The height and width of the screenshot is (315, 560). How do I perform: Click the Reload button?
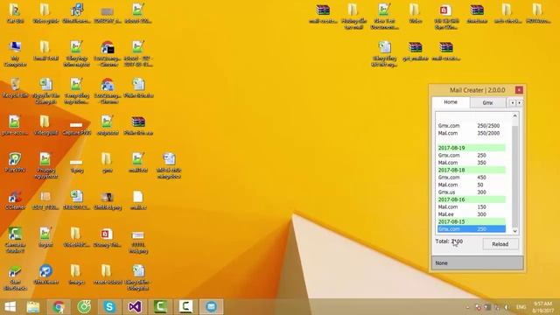point(500,244)
